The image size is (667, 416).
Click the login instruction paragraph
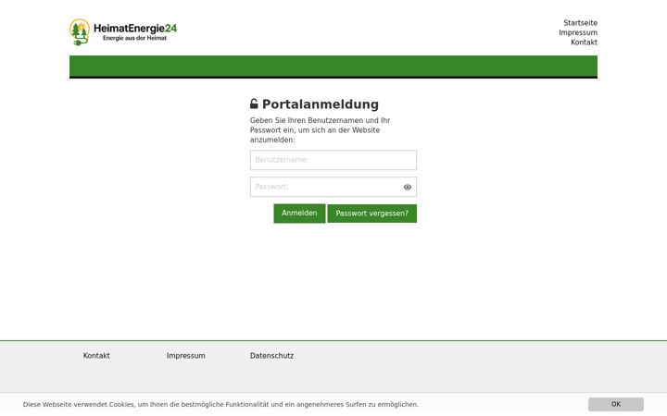tap(320, 130)
